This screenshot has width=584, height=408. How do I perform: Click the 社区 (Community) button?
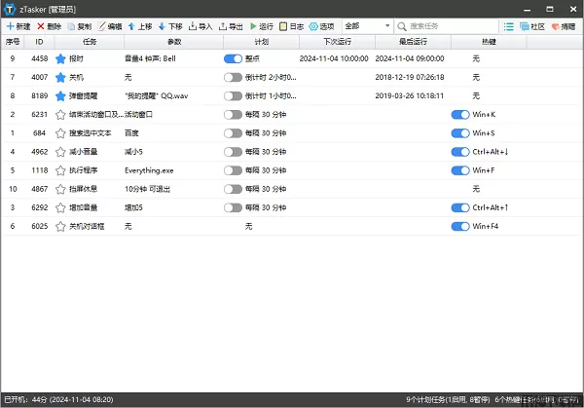click(x=531, y=26)
